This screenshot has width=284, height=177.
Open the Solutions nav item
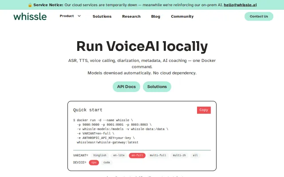coord(102,16)
